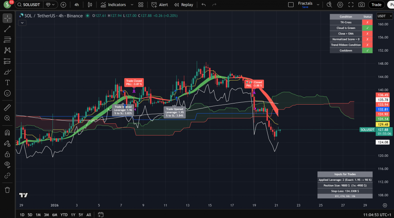This screenshot has height=218, width=394.
Task: Select the Text annotation tool
Action: tap(7, 82)
